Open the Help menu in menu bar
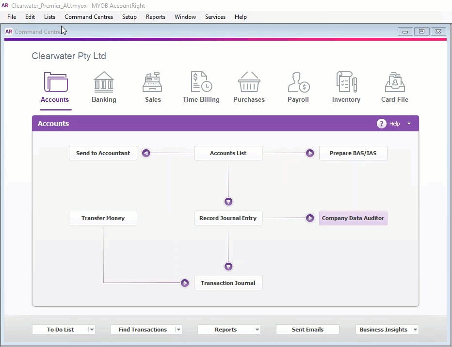Viewport: 452px width, 347px height. 241,17
